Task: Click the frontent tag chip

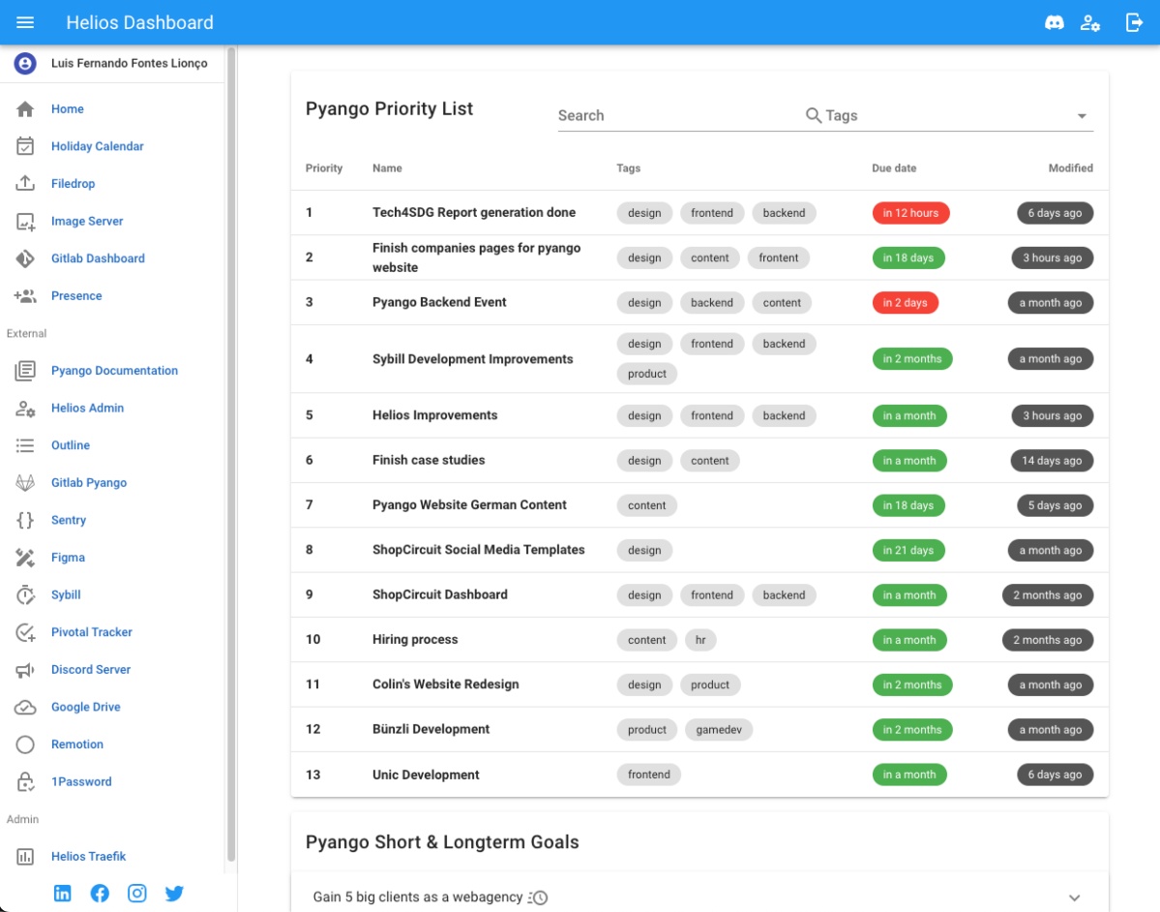Action: [x=778, y=258]
